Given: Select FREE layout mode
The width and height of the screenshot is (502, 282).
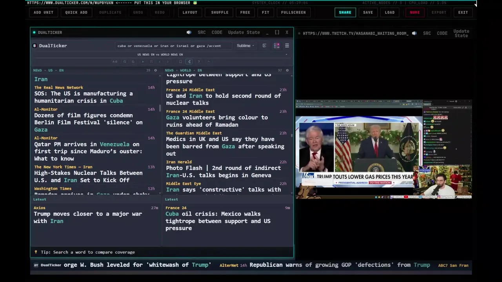Looking at the screenshot, I should 245,12.
